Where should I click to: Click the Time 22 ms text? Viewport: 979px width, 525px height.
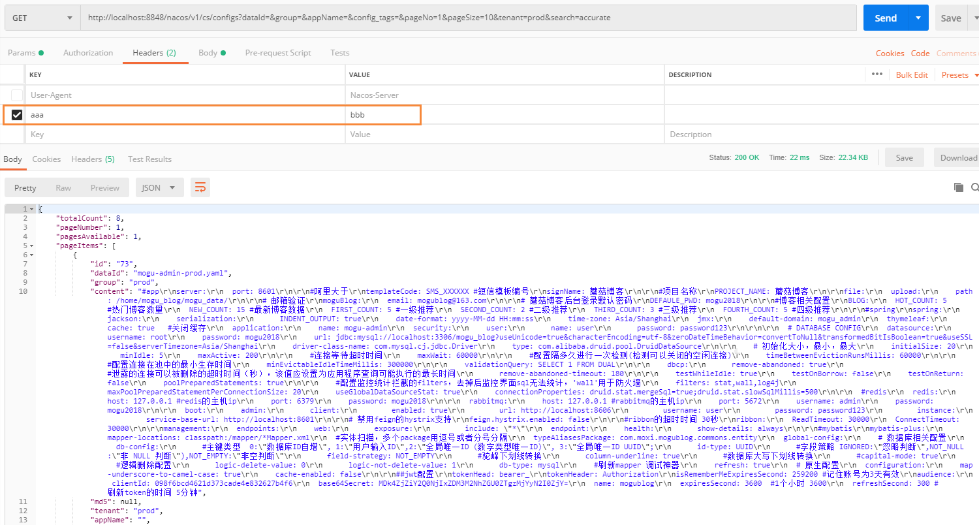[x=789, y=158]
